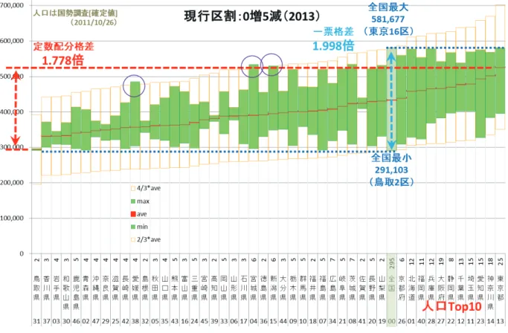Viewport: 508px width, 333px height.
Task: Select the (東京16区) label
Action: point(388,31)
